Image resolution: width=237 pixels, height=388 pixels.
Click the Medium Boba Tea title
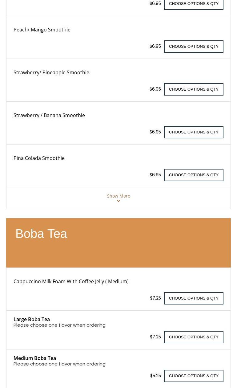(x=35, y=358)
